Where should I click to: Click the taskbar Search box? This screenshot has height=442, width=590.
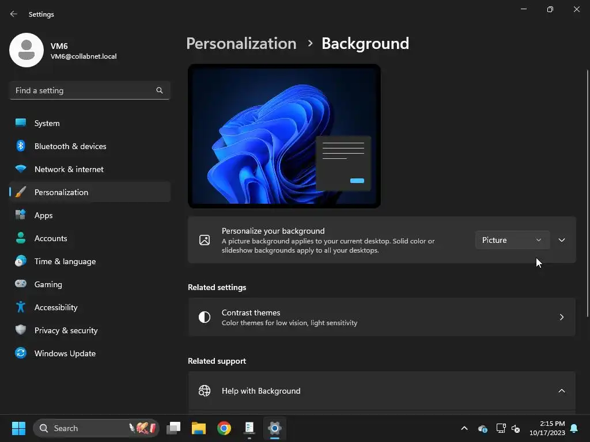96,428
